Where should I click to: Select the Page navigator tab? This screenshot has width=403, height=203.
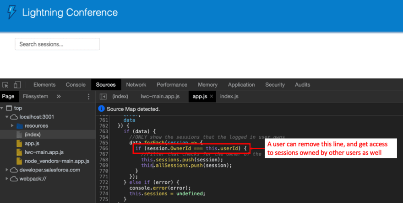[x=8, y=97]
